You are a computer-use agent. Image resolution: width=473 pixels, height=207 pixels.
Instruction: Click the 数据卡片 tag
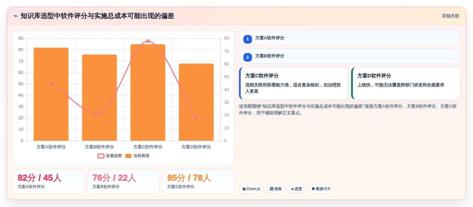pyautogui.click(x=321, y=189)
